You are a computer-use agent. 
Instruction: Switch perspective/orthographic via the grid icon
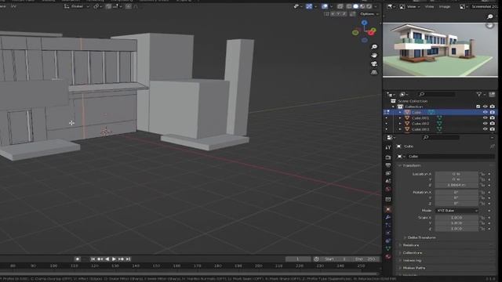(374, 72)
